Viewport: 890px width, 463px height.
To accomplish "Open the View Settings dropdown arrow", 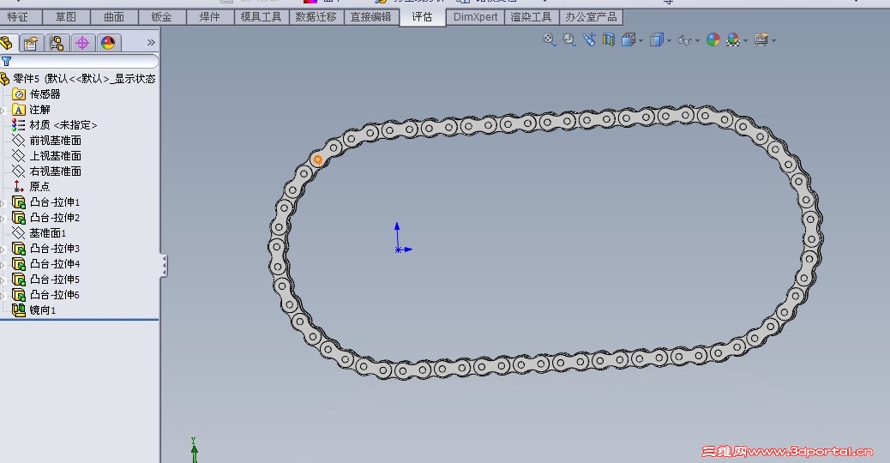I will [773, 40].
